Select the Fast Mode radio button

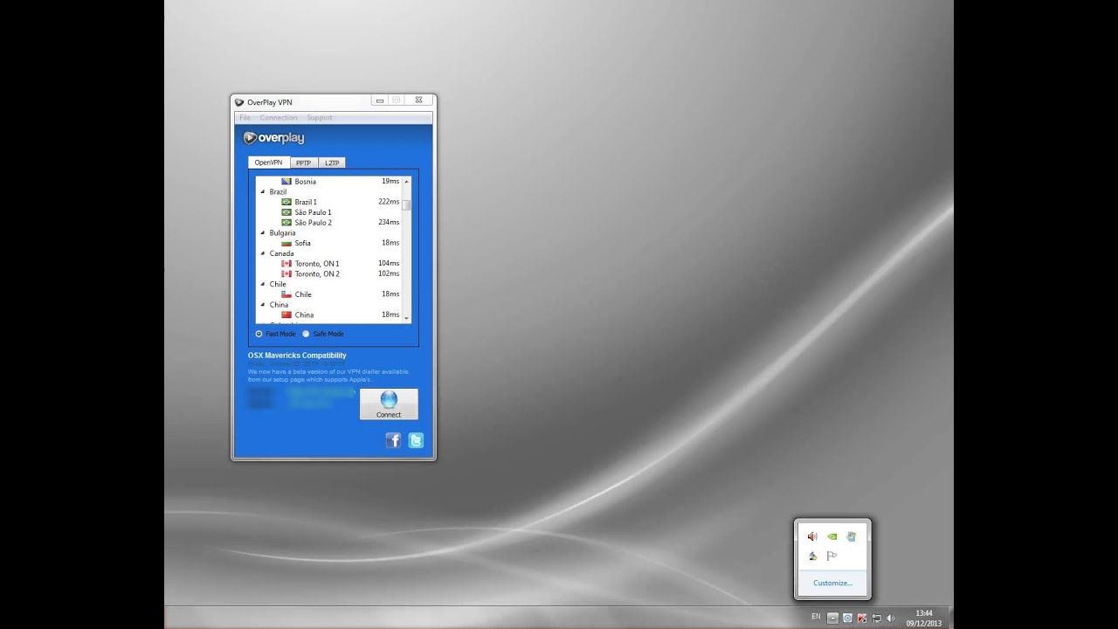259,334
